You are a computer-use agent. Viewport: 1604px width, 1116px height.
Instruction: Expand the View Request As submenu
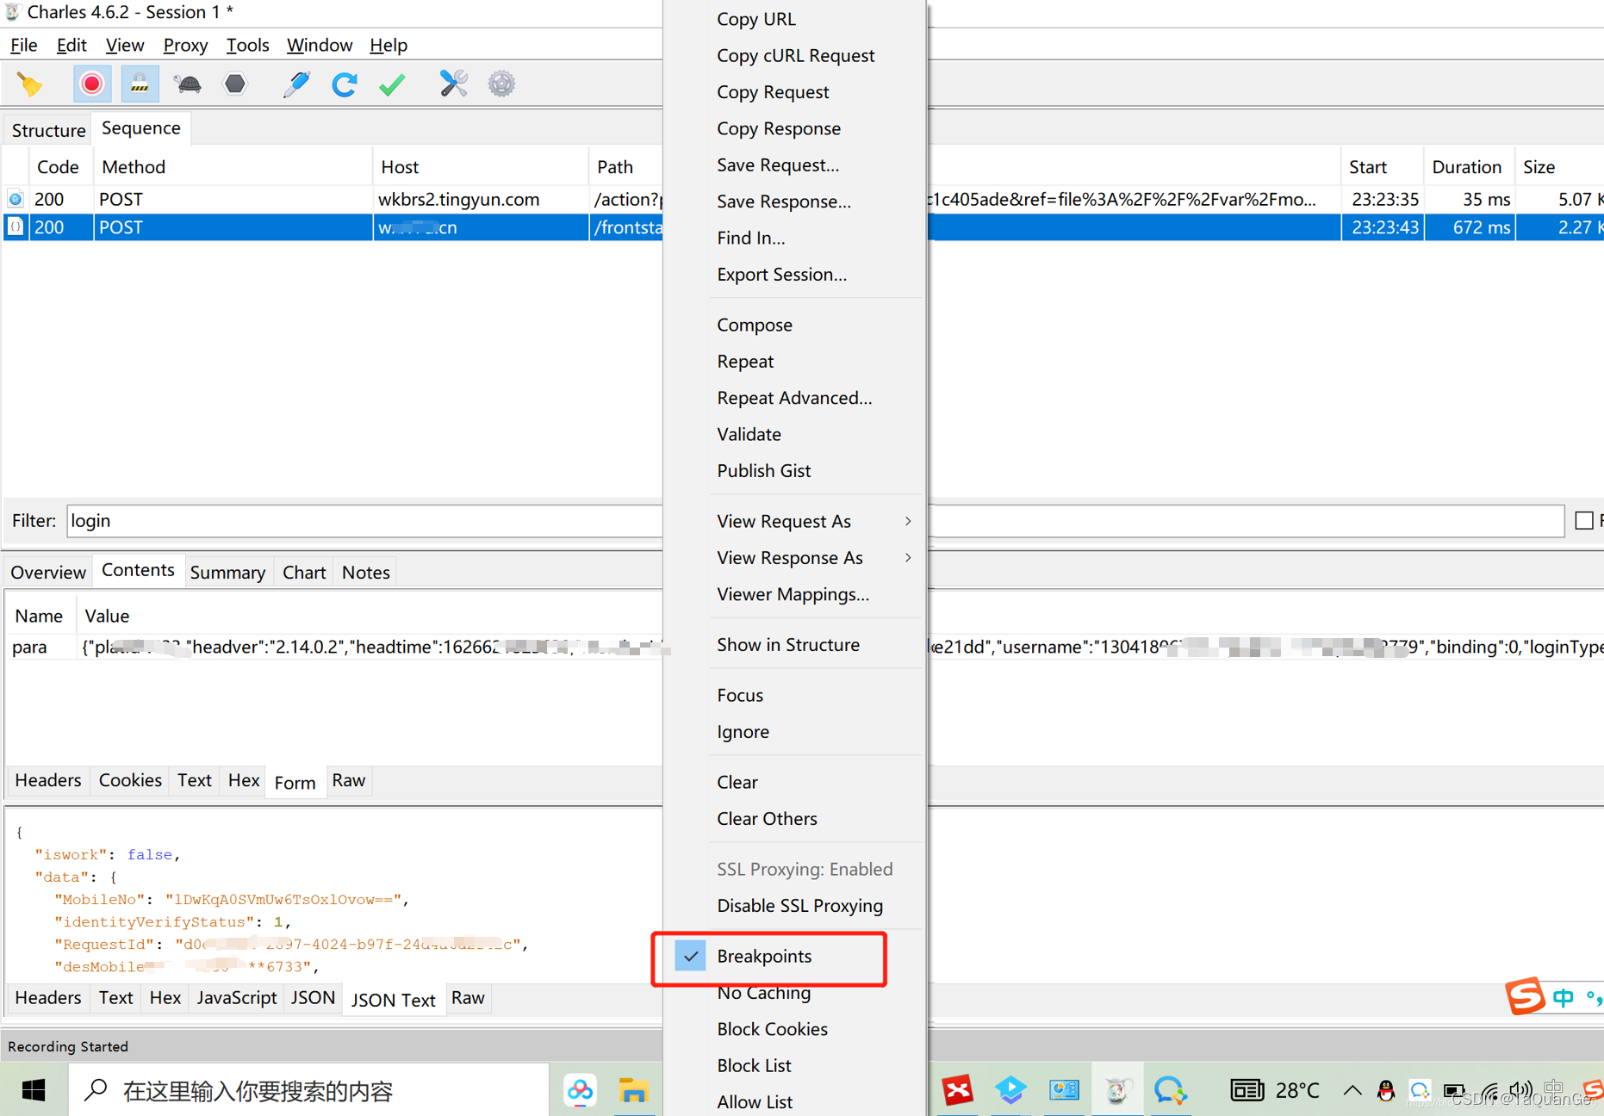point(815,522)
